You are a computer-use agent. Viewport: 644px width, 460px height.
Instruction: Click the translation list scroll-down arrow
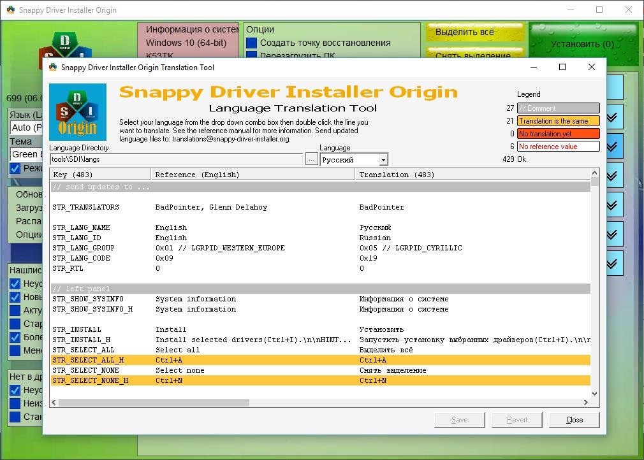tap(595, 394)
